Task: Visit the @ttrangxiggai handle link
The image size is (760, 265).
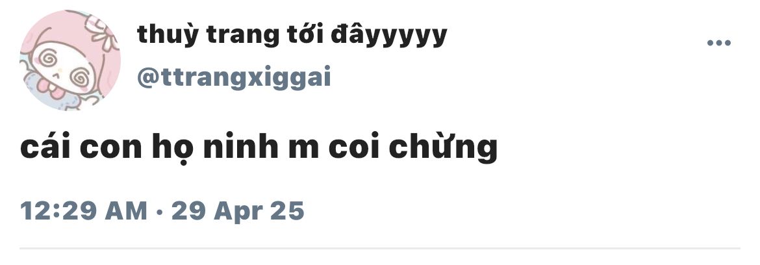Action: point(234,77)
